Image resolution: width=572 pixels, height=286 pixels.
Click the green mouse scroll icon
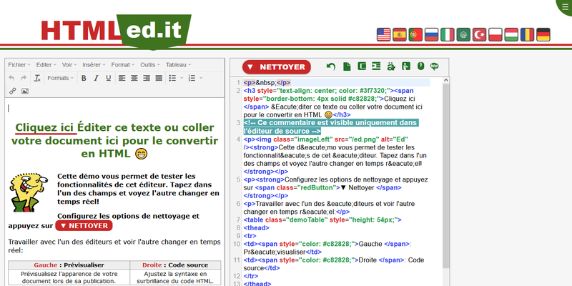(x=420, y=66)
